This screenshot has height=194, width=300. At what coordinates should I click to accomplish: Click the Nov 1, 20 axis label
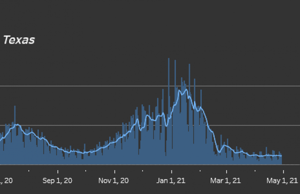pos(113,180)
